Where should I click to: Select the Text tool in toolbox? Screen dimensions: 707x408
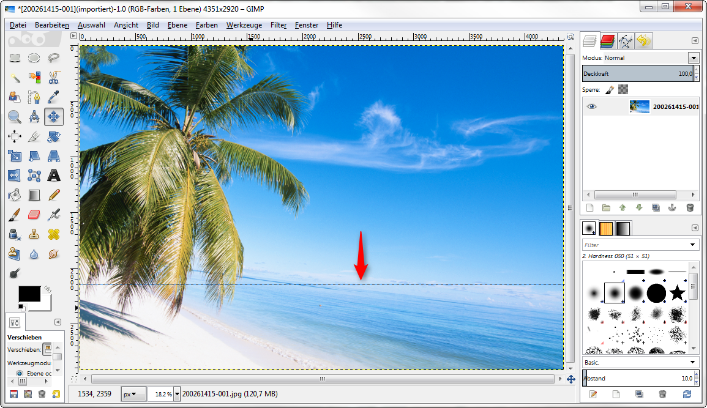point(54,176)
